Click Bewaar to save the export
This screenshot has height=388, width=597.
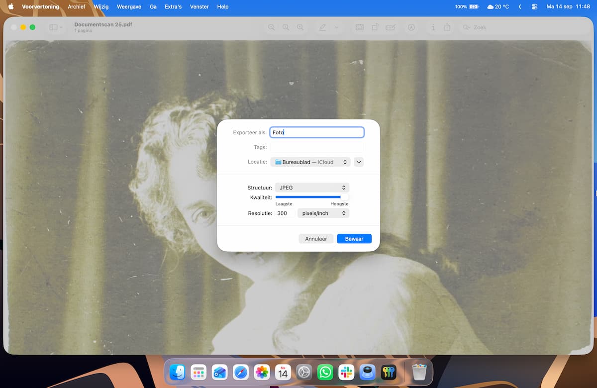click(354, 239)
